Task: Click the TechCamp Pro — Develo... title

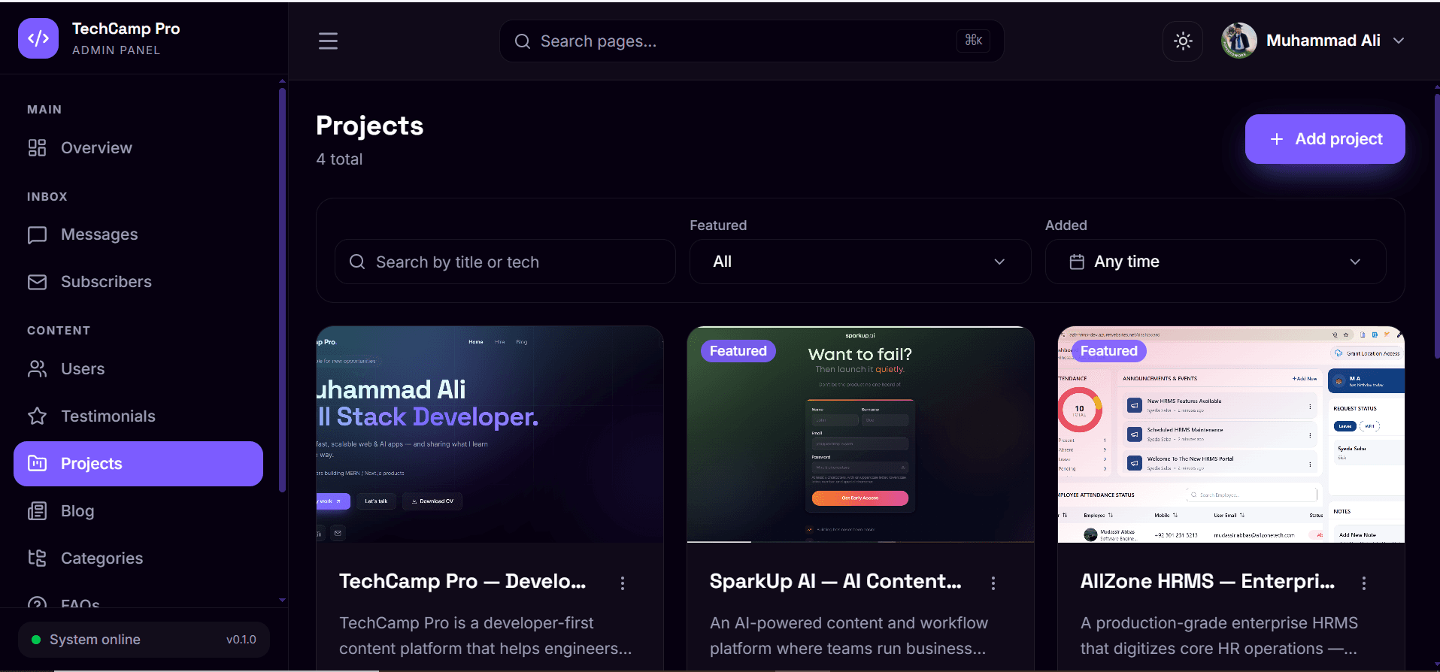Action: point(462,581)
